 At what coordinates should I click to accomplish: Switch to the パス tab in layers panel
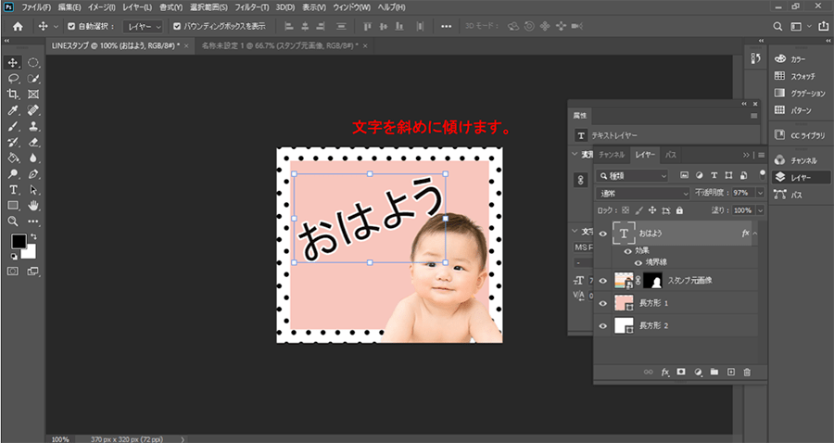[x=671, y=155]
